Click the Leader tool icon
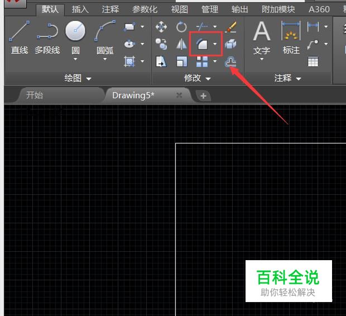 (313, 44)
